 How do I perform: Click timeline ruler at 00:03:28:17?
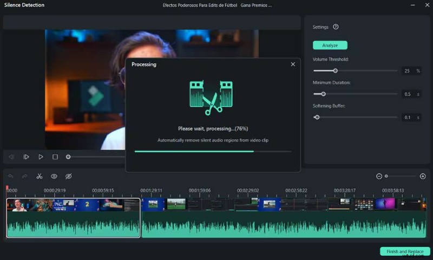pyautogui.click(x=345, y=190)
